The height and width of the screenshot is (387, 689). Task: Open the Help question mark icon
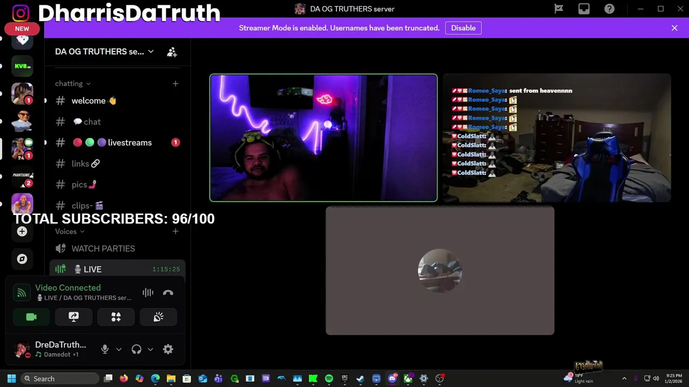coord(609,9)
